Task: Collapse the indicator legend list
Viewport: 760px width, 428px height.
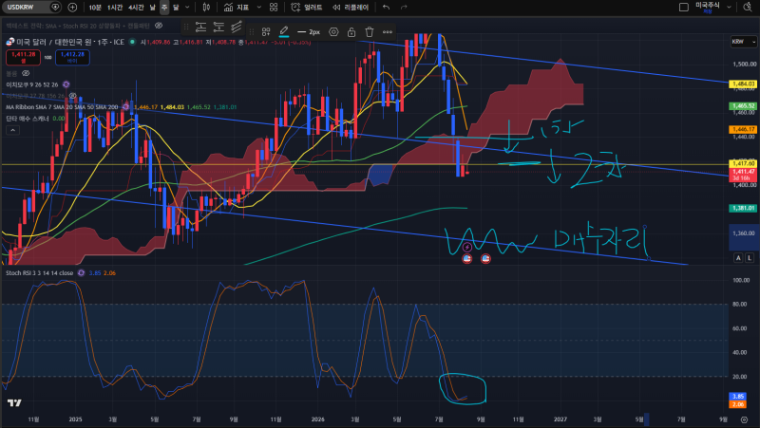Action: point(12,130)
